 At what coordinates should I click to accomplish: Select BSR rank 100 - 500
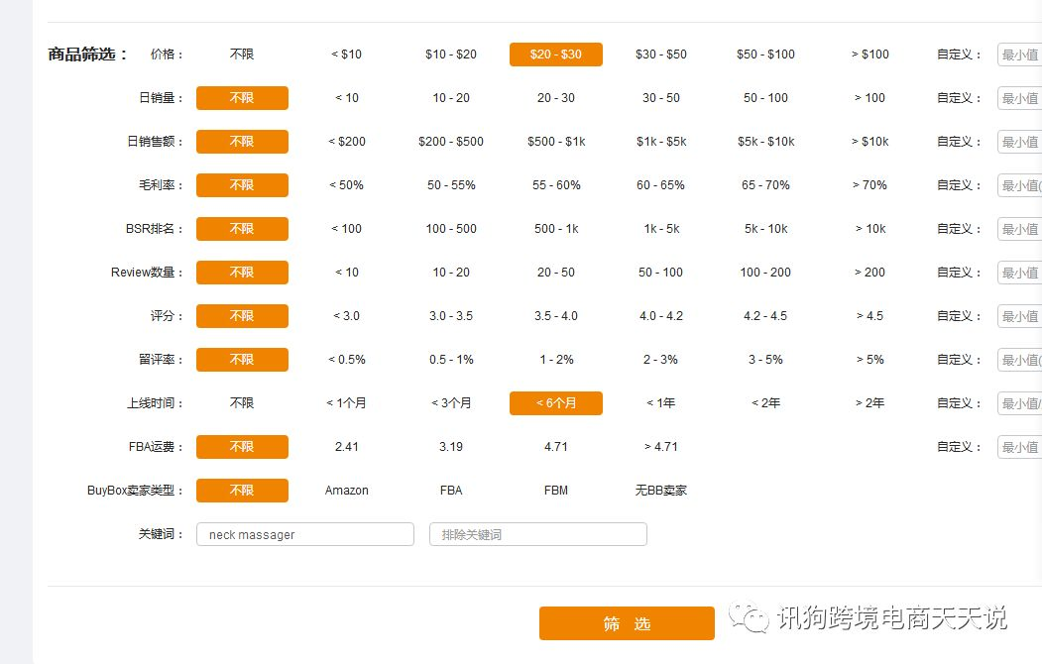click(x=451, y=229)
